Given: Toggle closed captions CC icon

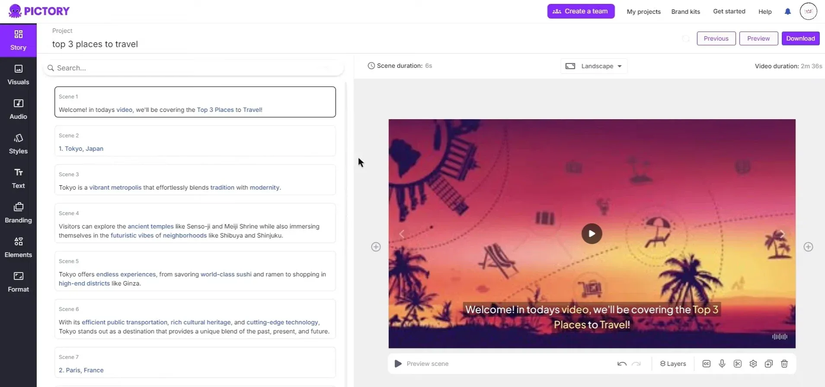Looking at the screenshot, I should pos(706,364).
